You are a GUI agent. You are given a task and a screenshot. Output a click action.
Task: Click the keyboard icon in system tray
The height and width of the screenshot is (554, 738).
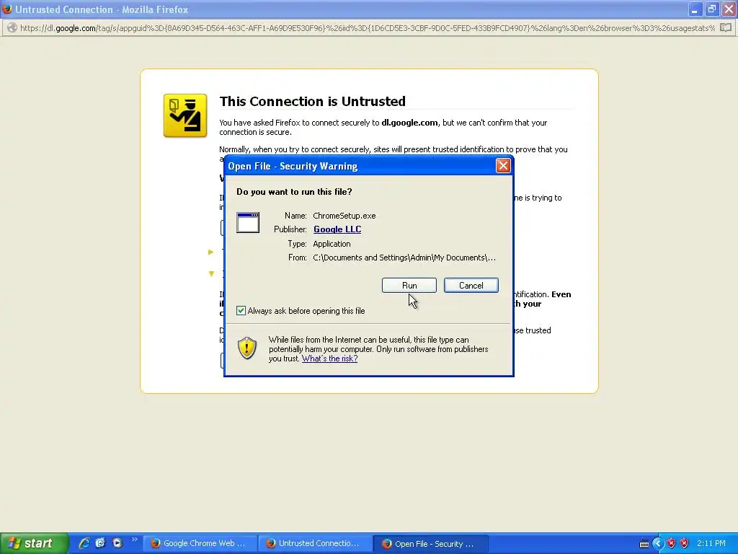(x=644, y=544)
